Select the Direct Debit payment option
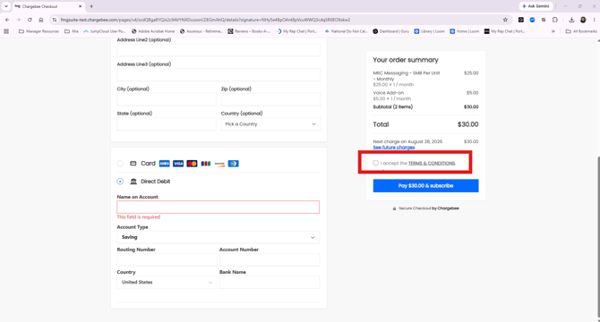 [120, 182]
